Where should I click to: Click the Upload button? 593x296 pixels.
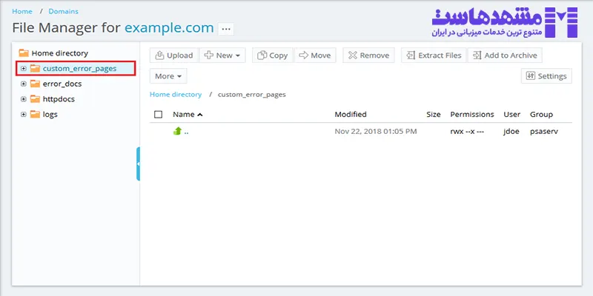pyautogui.click(x=174, y=55)
